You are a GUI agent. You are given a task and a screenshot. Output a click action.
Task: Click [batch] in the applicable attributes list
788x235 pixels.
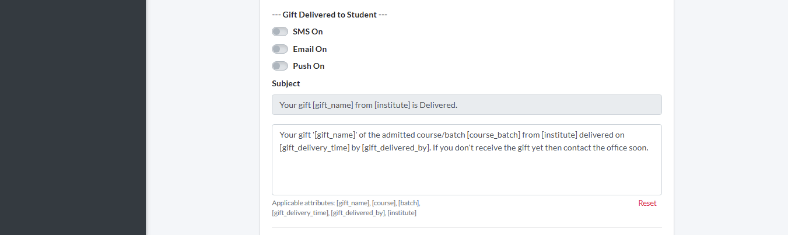click(409, 203)
